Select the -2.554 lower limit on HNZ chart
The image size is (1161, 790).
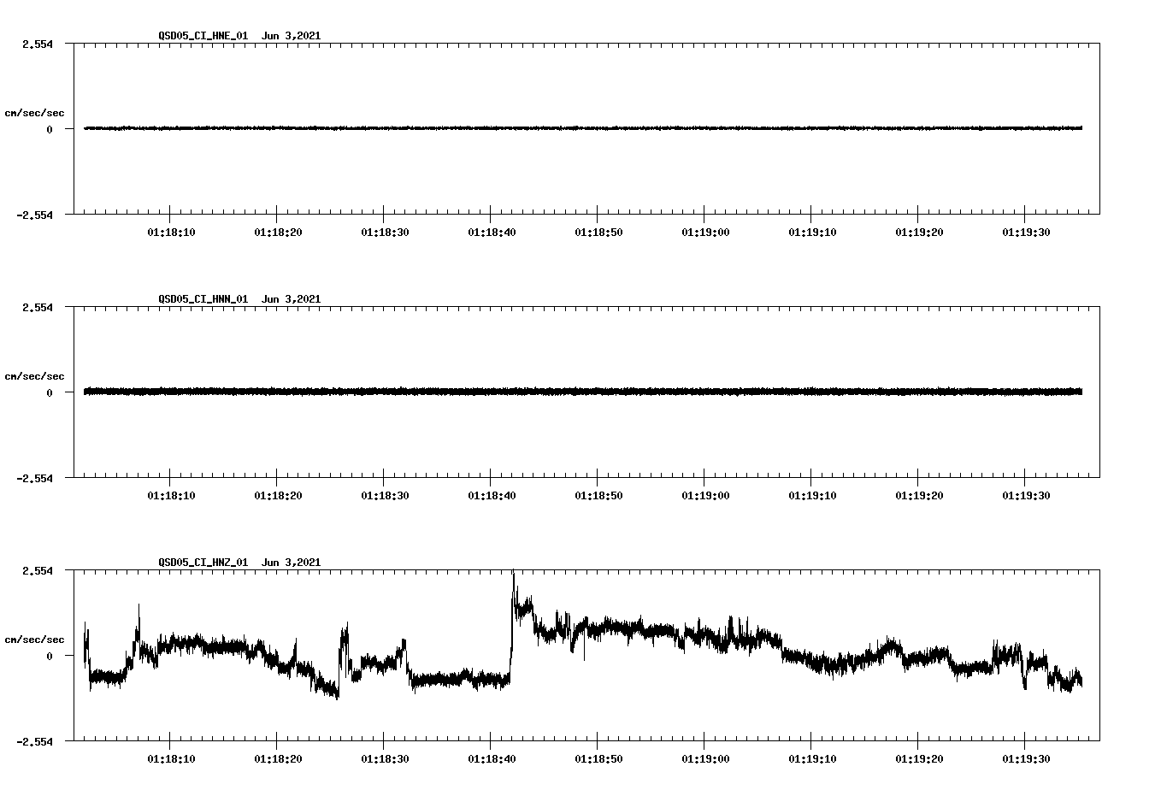click(x=34, y=741)
